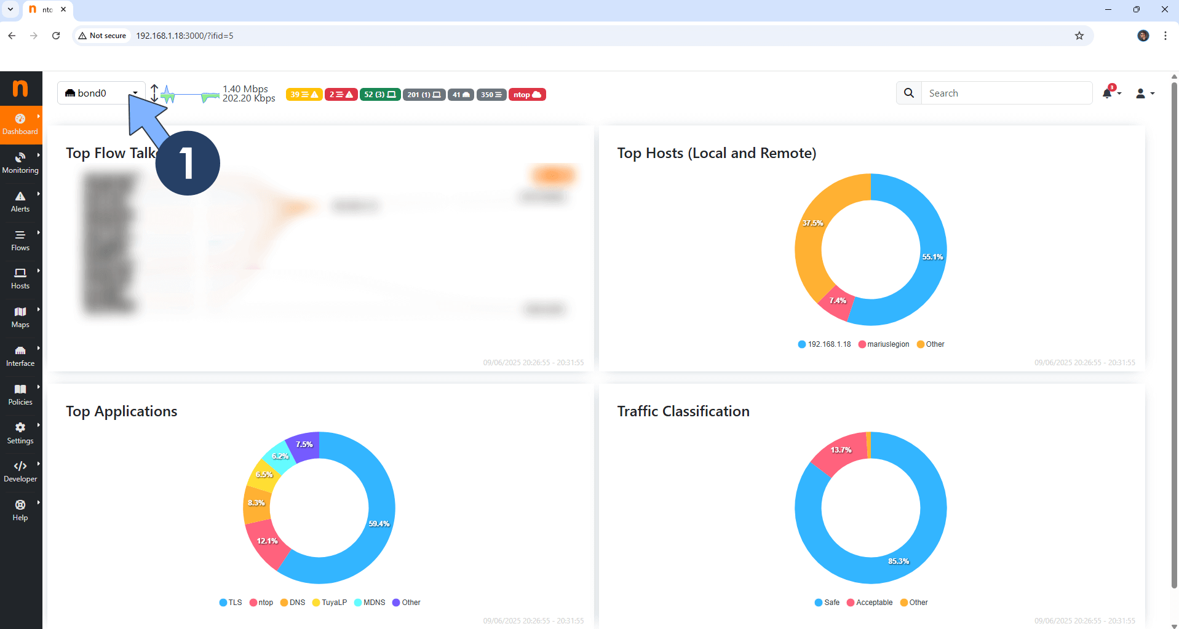1179x629 pixels.
Task: Click the upload/download traffic arrows icon
Action: pos(154,93)
